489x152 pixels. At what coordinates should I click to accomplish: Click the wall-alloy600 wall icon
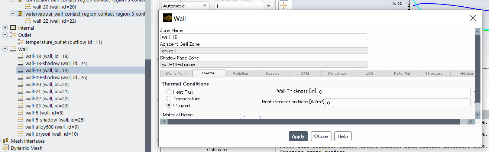click(x=20, y=127)
